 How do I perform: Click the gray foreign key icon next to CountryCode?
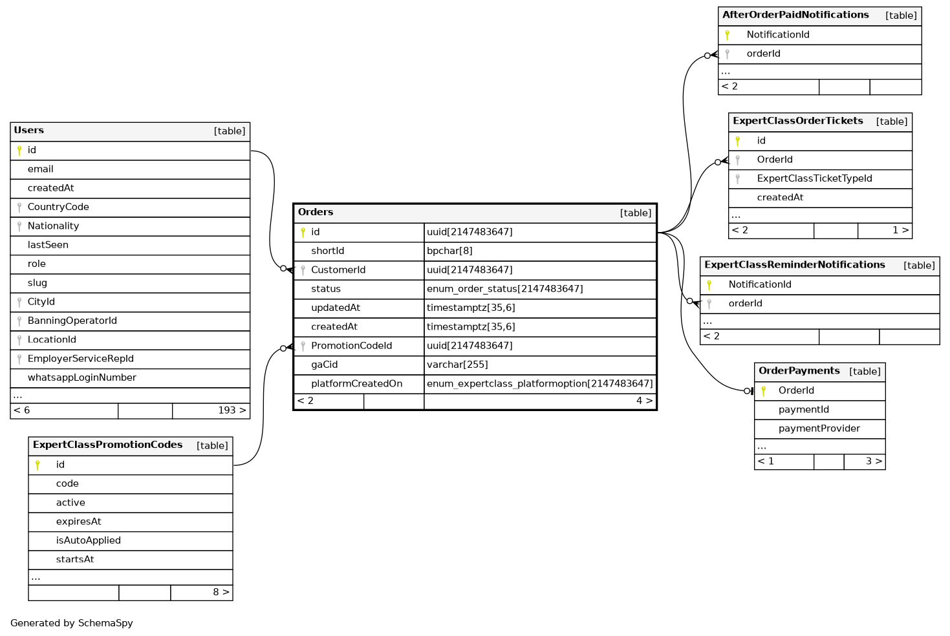[x=19, y=207]
